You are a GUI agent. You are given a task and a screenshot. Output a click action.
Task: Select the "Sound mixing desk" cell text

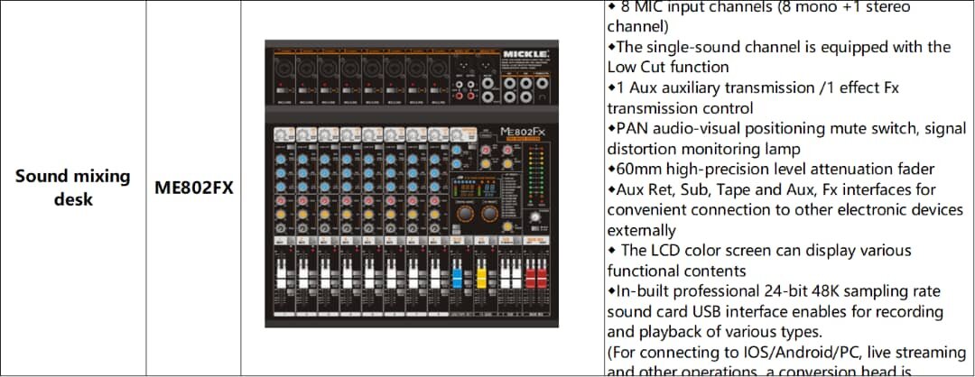pos(72,188)
